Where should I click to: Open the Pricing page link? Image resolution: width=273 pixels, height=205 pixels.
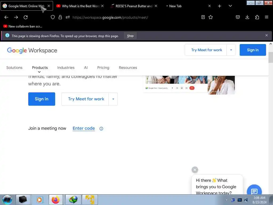pyautogui.click(x=103, y=68)
